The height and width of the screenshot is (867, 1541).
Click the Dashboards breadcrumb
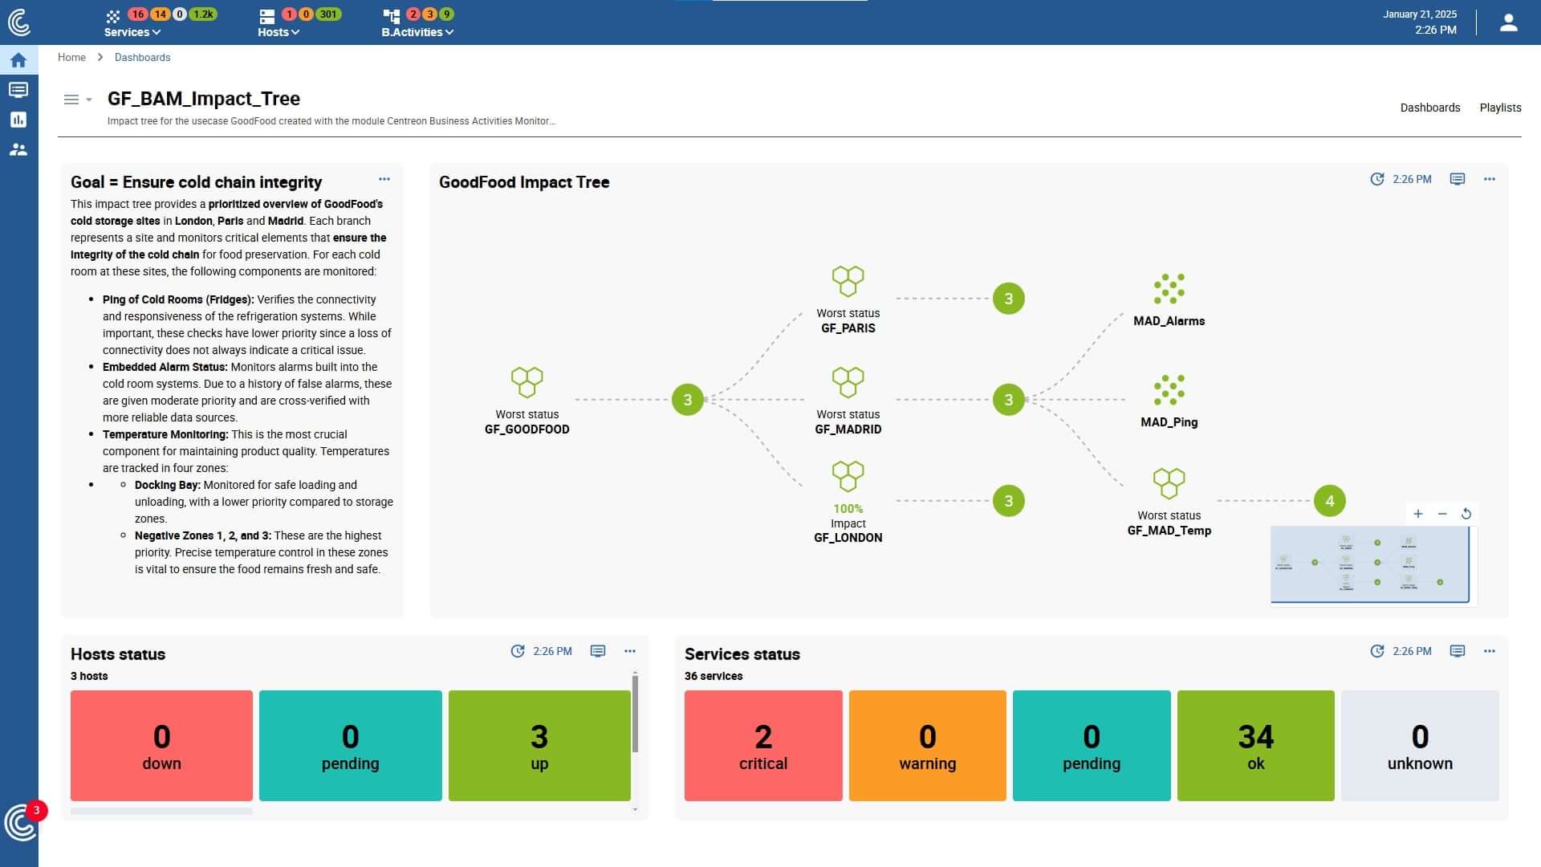[142, 57]
